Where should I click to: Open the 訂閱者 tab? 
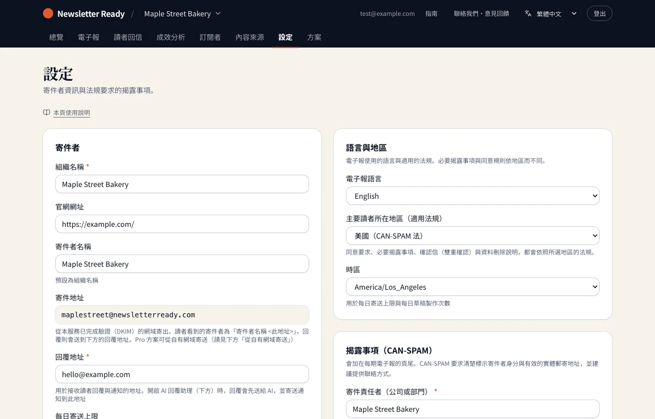tap(210, 37)
